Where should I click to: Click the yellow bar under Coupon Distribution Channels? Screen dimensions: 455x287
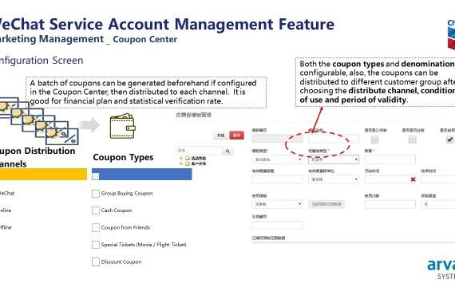click(44, 175)
